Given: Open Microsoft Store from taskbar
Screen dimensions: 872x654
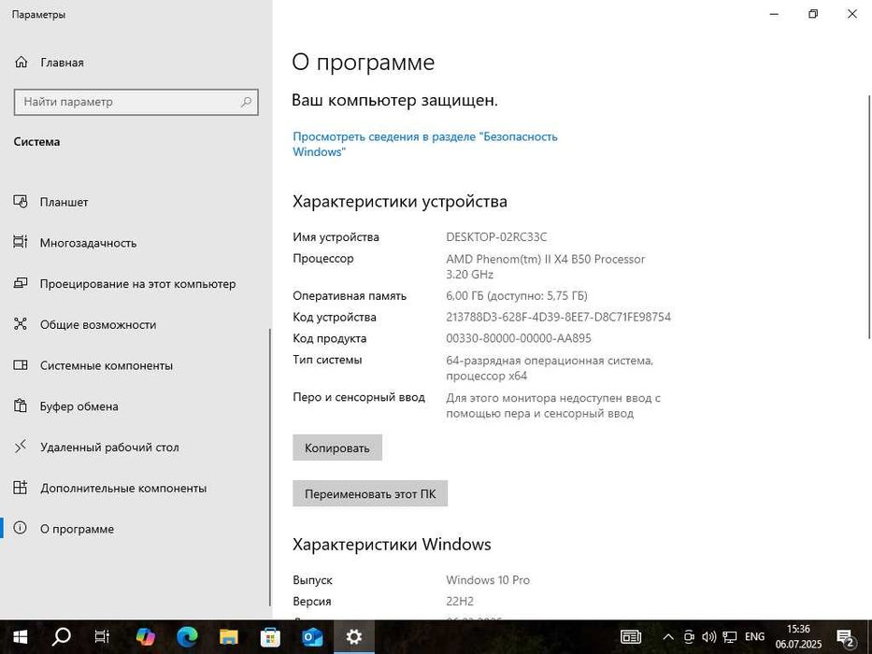Looking at the screenshot, I should [270, 637].
